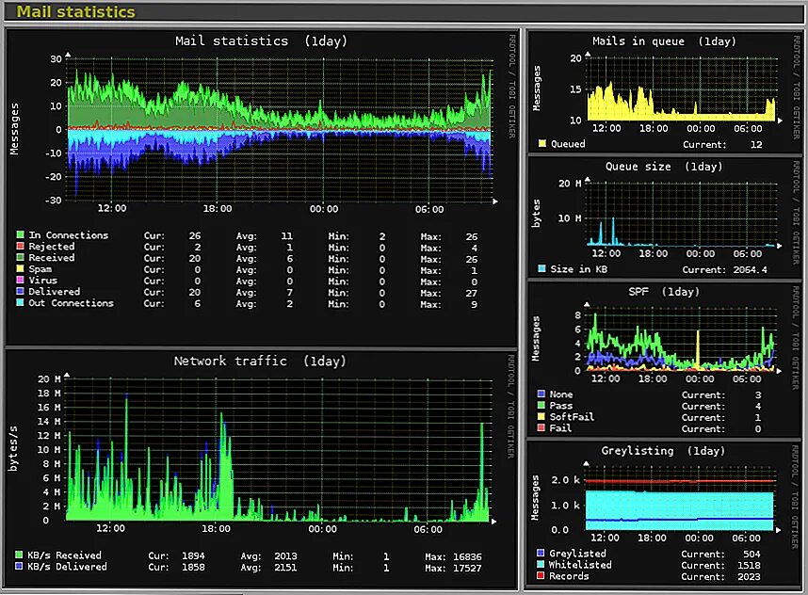Click the Whitelisted current value 1518
Viewport: 808px width, 595px height.
pyautogui.click(x=749, y=566)
